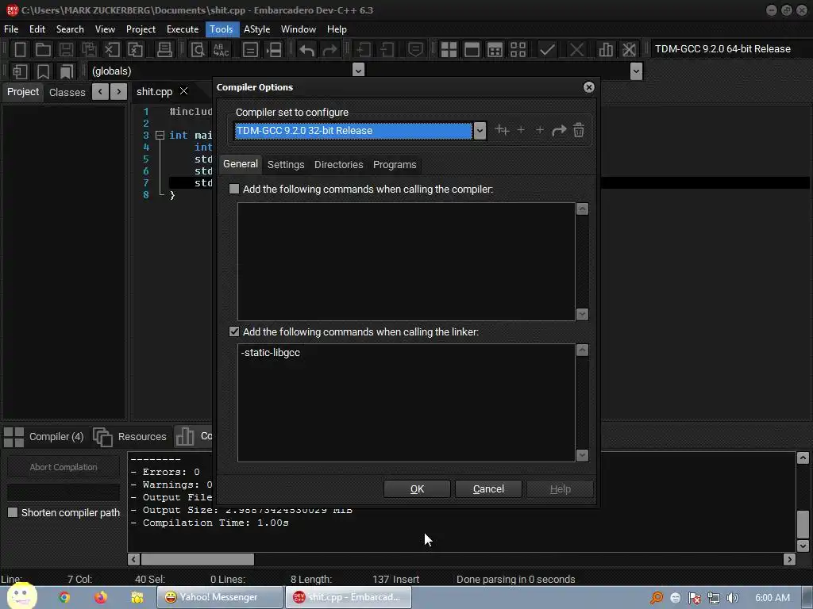Open the Compiler (4) bottom tab

tap(44, 437)
